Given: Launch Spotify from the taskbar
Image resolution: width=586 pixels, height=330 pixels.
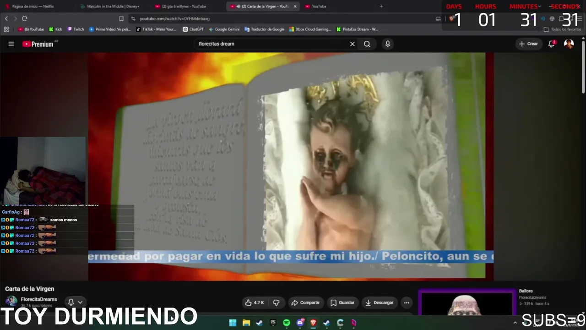Looking at the screenshot, I should [x=287, y=323].
